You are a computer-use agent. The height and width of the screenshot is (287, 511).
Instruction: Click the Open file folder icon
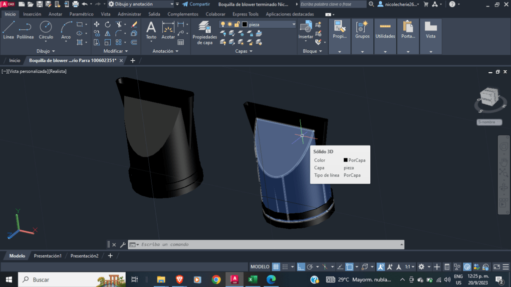tap(30, 4)
